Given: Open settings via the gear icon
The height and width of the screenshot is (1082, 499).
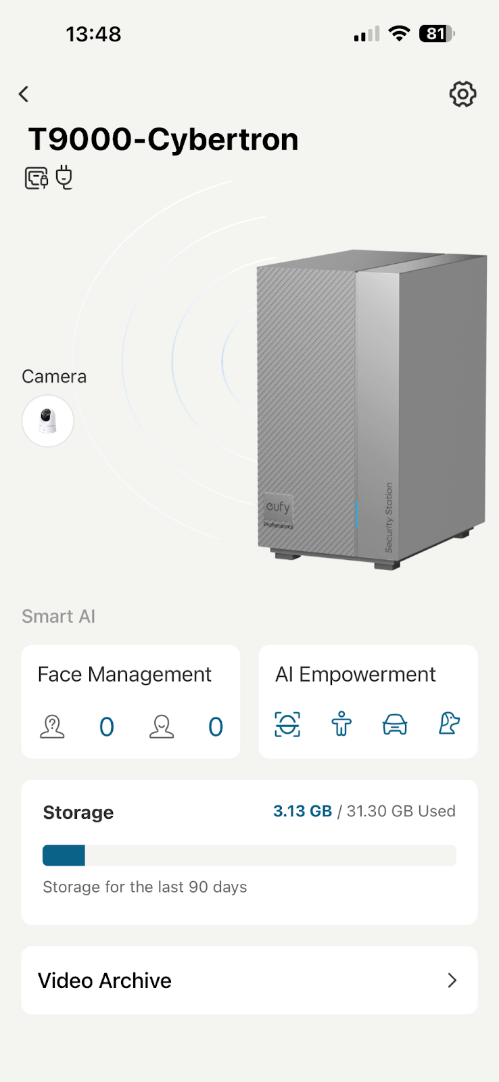Looking at the screenshot, I should [x=462, y=94].
